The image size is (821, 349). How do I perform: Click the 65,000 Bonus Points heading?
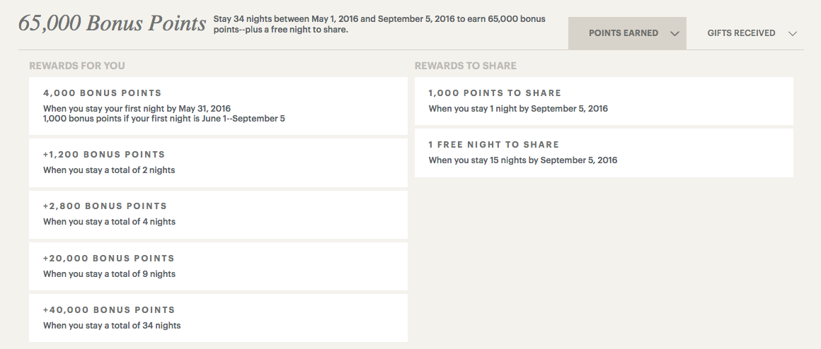[112, 23]
